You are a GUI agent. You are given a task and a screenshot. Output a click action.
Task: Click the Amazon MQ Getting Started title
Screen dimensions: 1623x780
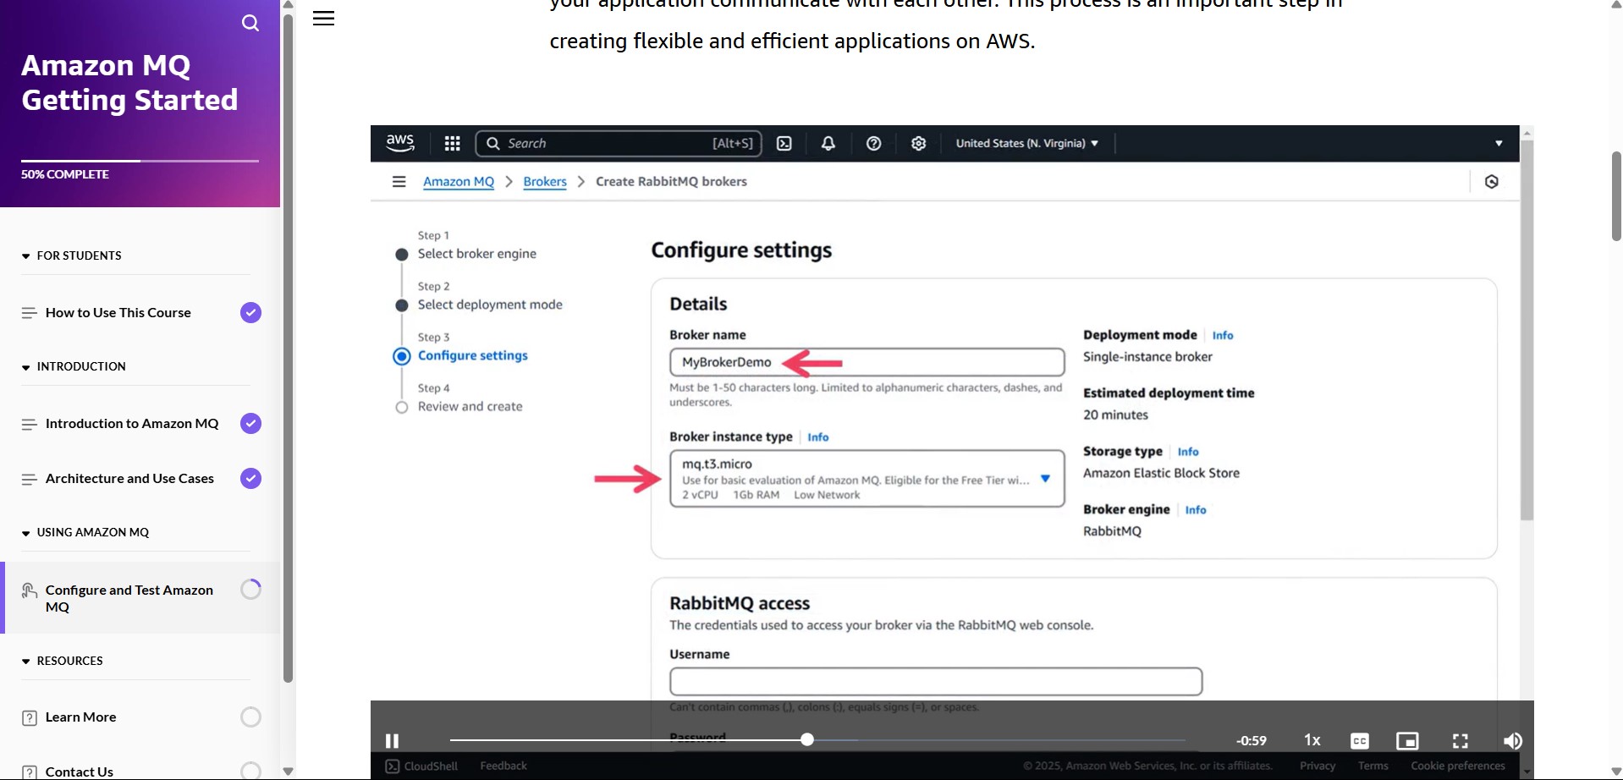click(129, 83)
